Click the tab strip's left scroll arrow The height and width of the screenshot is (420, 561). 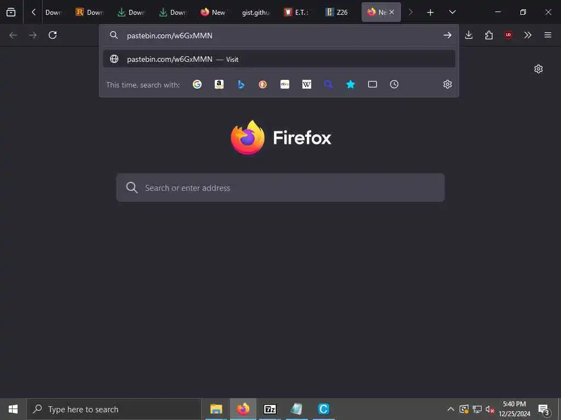pos(33,12)
